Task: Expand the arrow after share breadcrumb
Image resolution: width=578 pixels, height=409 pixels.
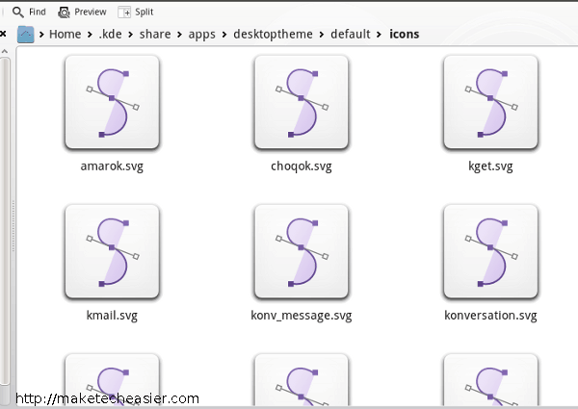Action: [x=179, y=35]
